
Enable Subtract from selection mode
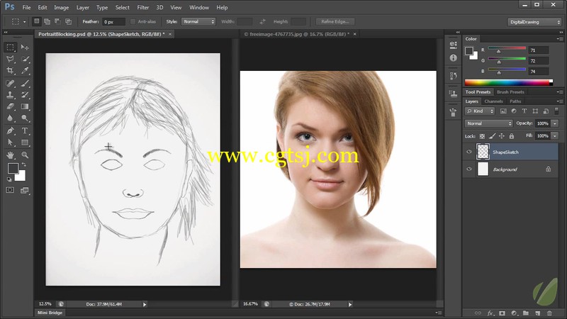[57, 21]
